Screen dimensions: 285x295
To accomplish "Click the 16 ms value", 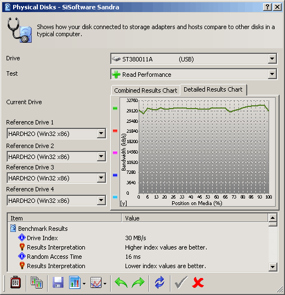I will pos(133,257).
